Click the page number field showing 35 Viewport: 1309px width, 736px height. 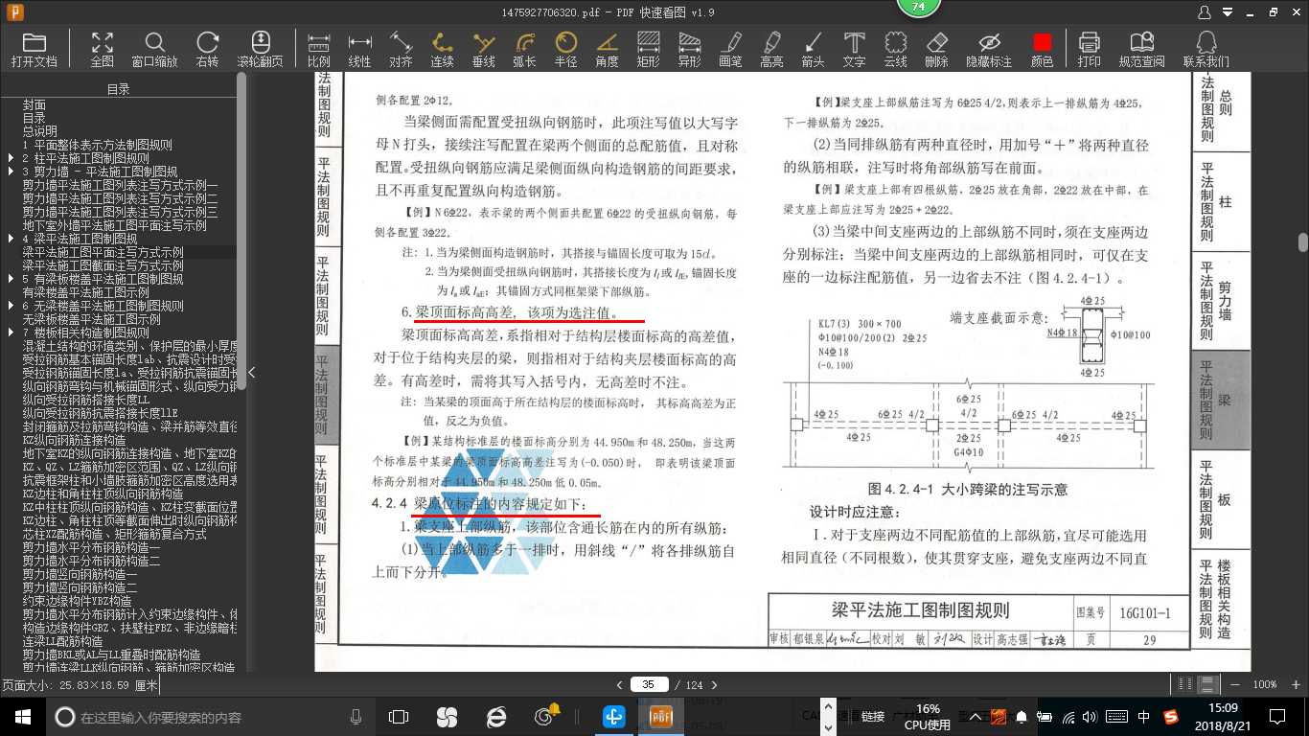click(649, 684)
